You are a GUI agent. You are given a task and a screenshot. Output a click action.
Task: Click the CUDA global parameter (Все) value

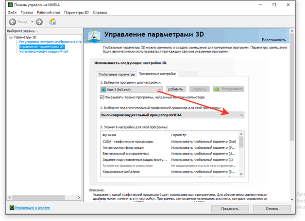pyautogui.click(x=203, y=142)
